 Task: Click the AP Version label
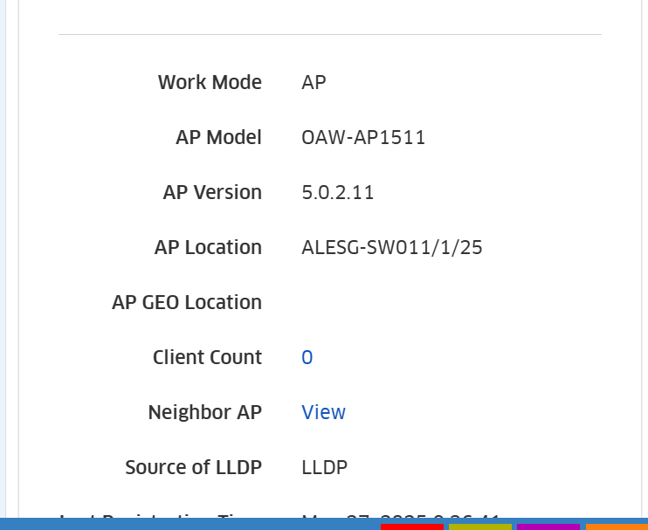pyautogui.click(x=212, y=192)
